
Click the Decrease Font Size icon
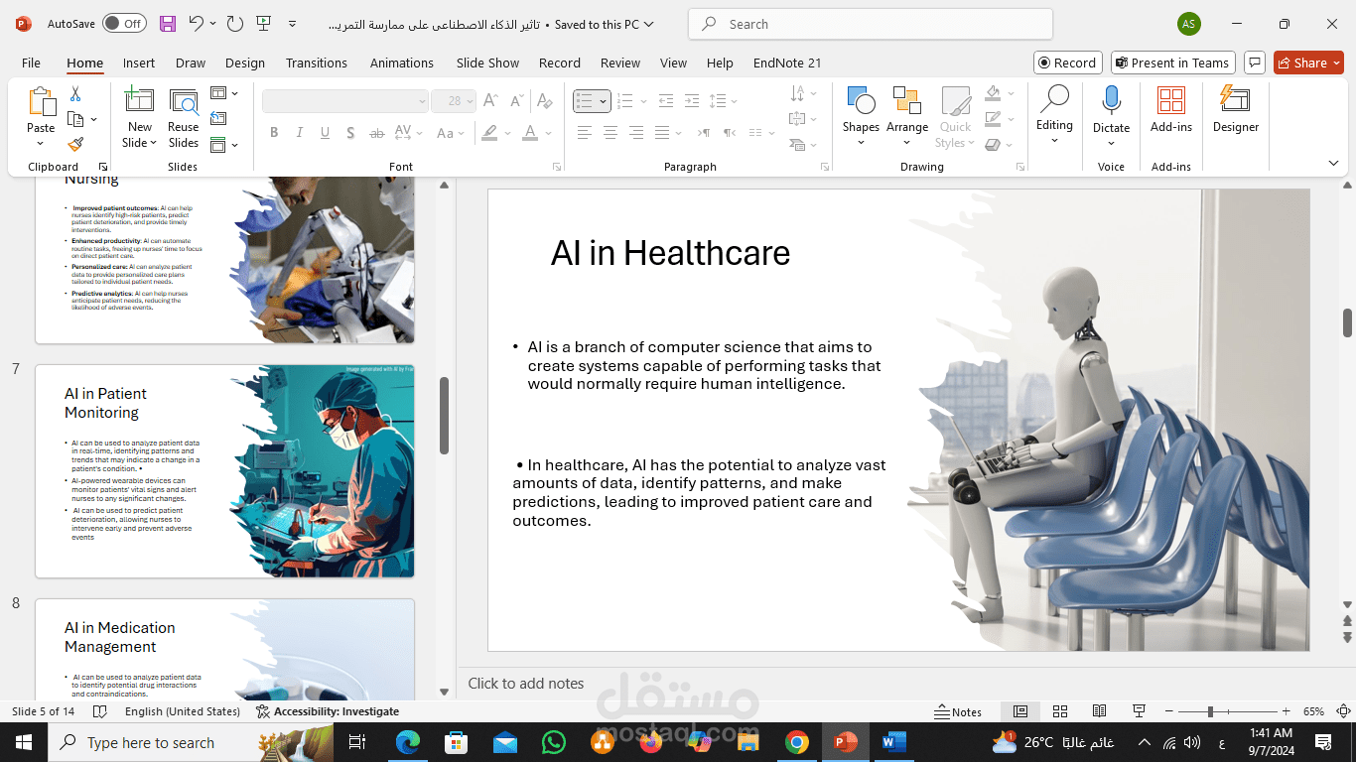517,100
